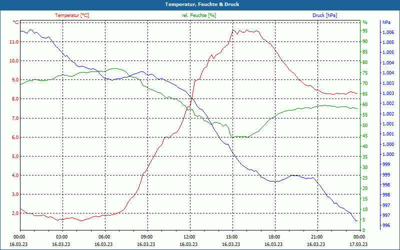The width and height of the screenshot is (400, 250).
Task: Click the "16.03.23" date under 21:00
Action: [x=316, y=244]
